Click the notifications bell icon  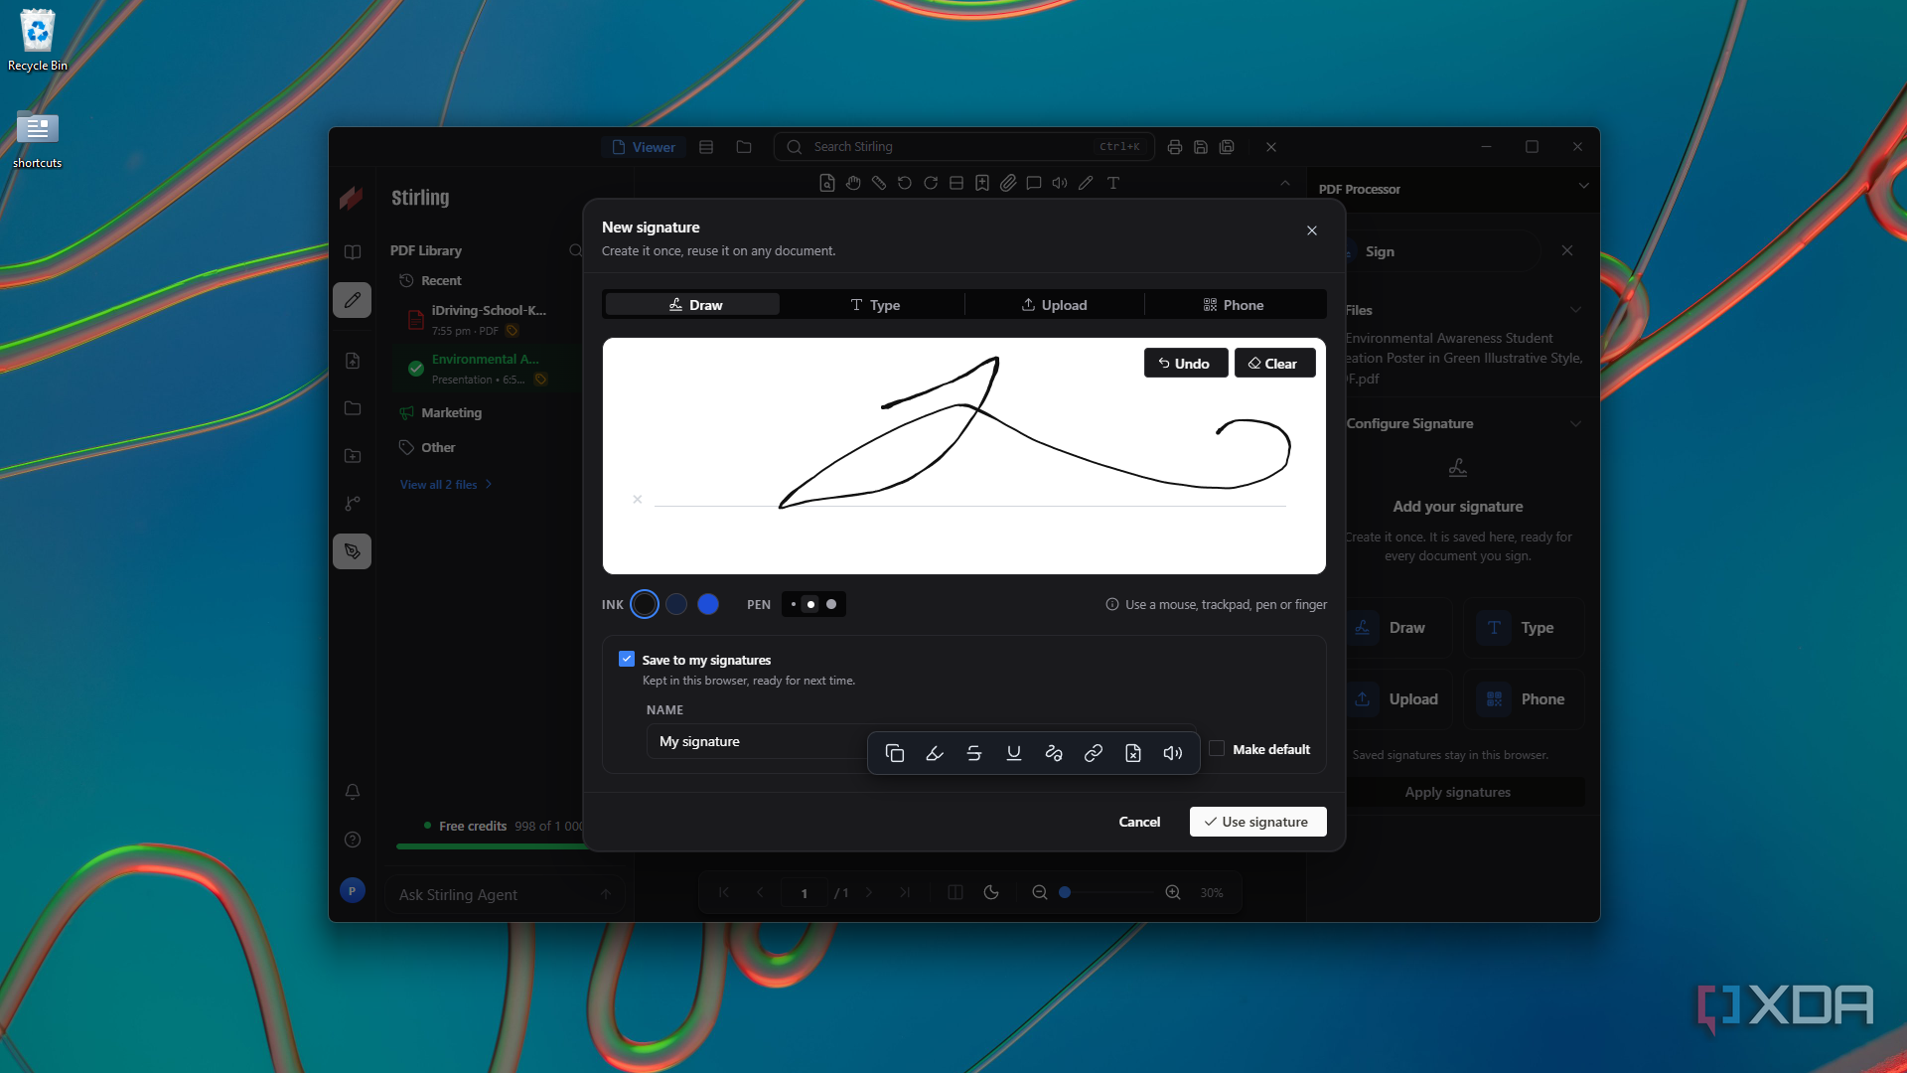353,792
